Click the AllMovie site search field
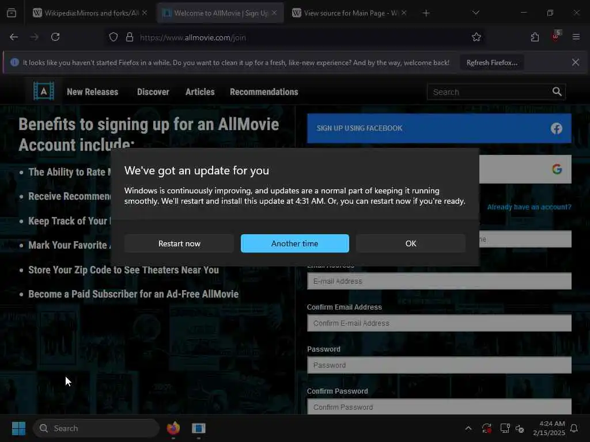Screen dimensions: 590x442 tap(489, 92)
